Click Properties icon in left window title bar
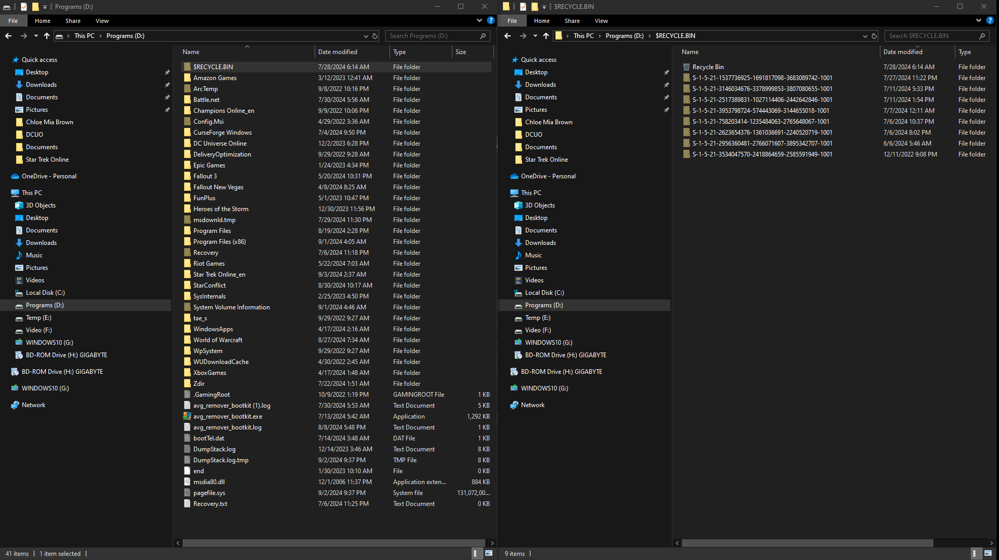Screen dimensions: 999x560 coord(24,7)
